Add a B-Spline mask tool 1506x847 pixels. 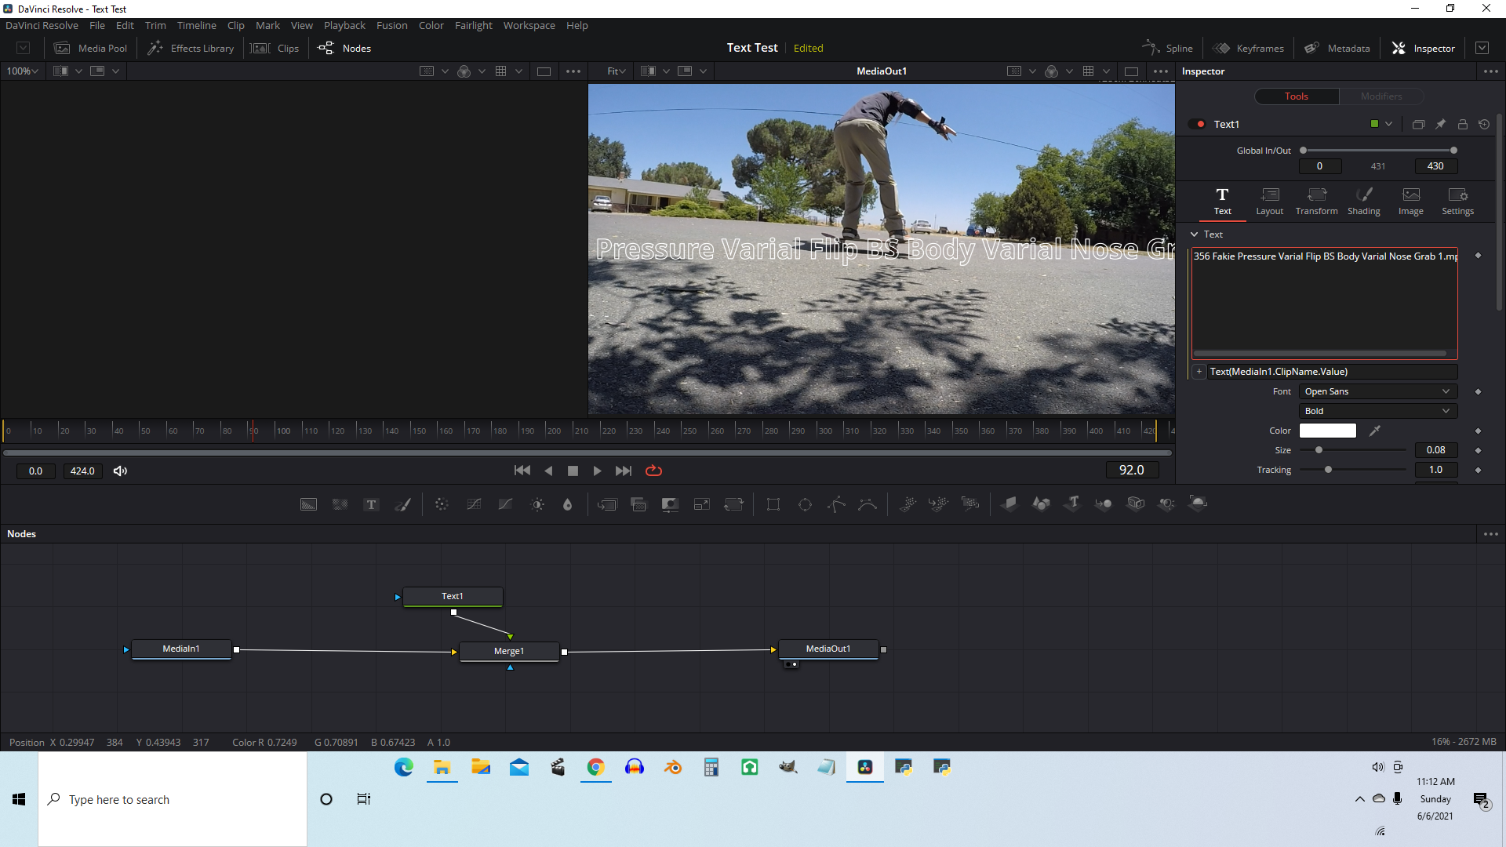point(868,504)
